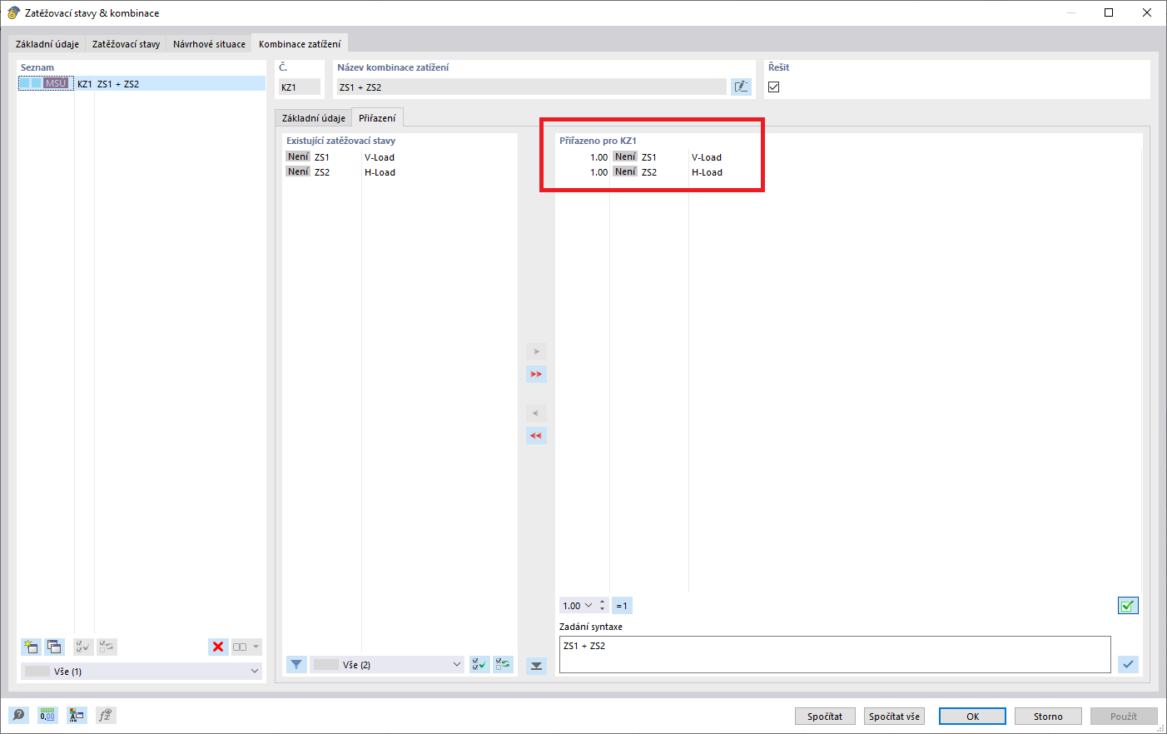Click inside the Zadání syntaxe text field
The height and width of the screenshot is (734, 1167).
pyautogui.click(x=832, y=654)
